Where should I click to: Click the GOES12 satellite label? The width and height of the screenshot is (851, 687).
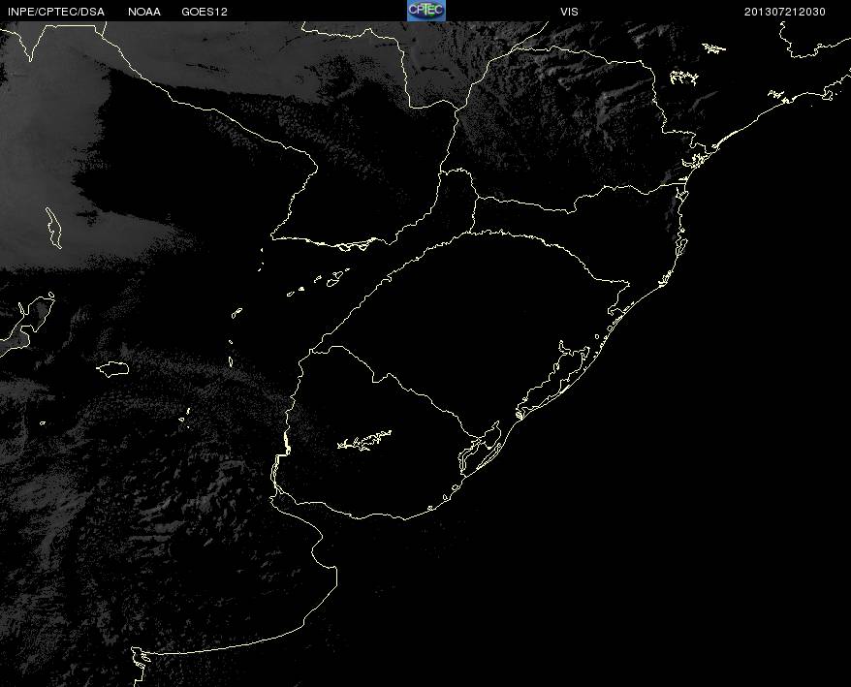(x=205, y=12)
